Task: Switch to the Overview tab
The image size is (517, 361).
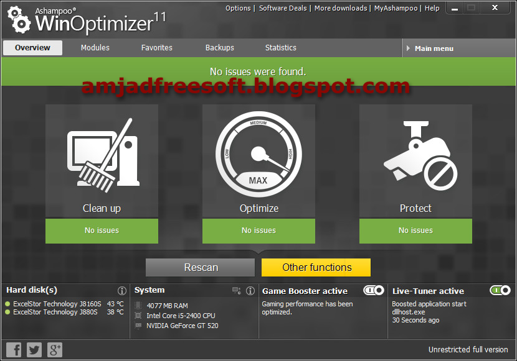Action: click(x=32, y=48)
